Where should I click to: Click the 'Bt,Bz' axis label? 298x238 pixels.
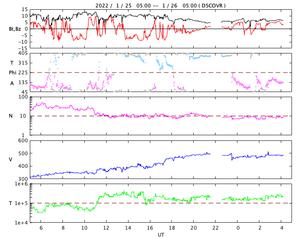tap(15, 29)
